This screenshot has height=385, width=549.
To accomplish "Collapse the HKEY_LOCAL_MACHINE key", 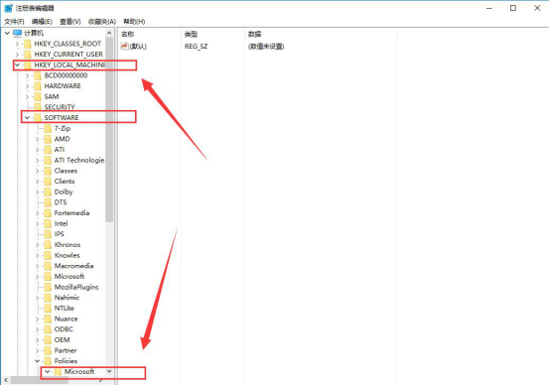I will point(17,65).
